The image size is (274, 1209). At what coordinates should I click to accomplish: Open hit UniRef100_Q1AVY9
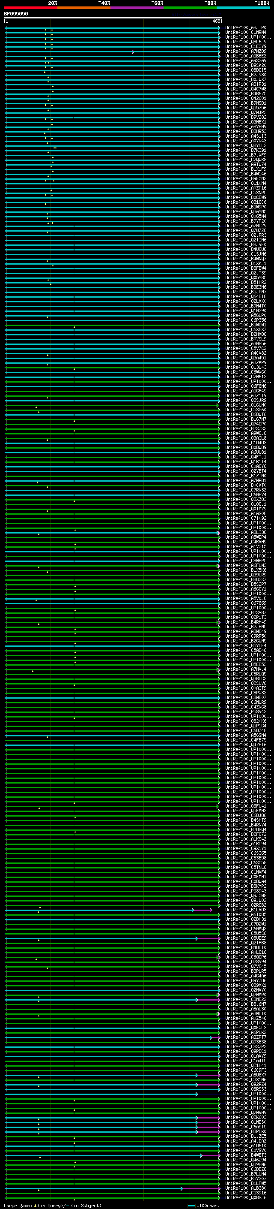(246, 1056)
